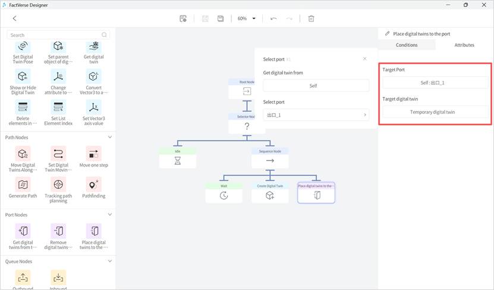
Task: Click the Set Vector3 axis value icon
Action: tap(93, 107)
